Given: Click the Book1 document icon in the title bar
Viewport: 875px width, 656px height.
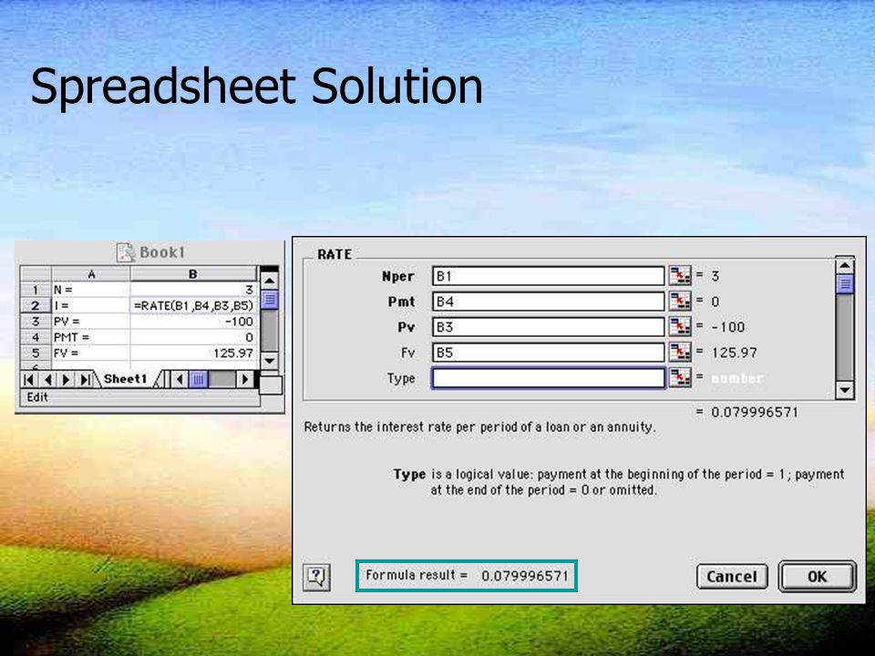Looking at the screenshot, I should (126, 252).
